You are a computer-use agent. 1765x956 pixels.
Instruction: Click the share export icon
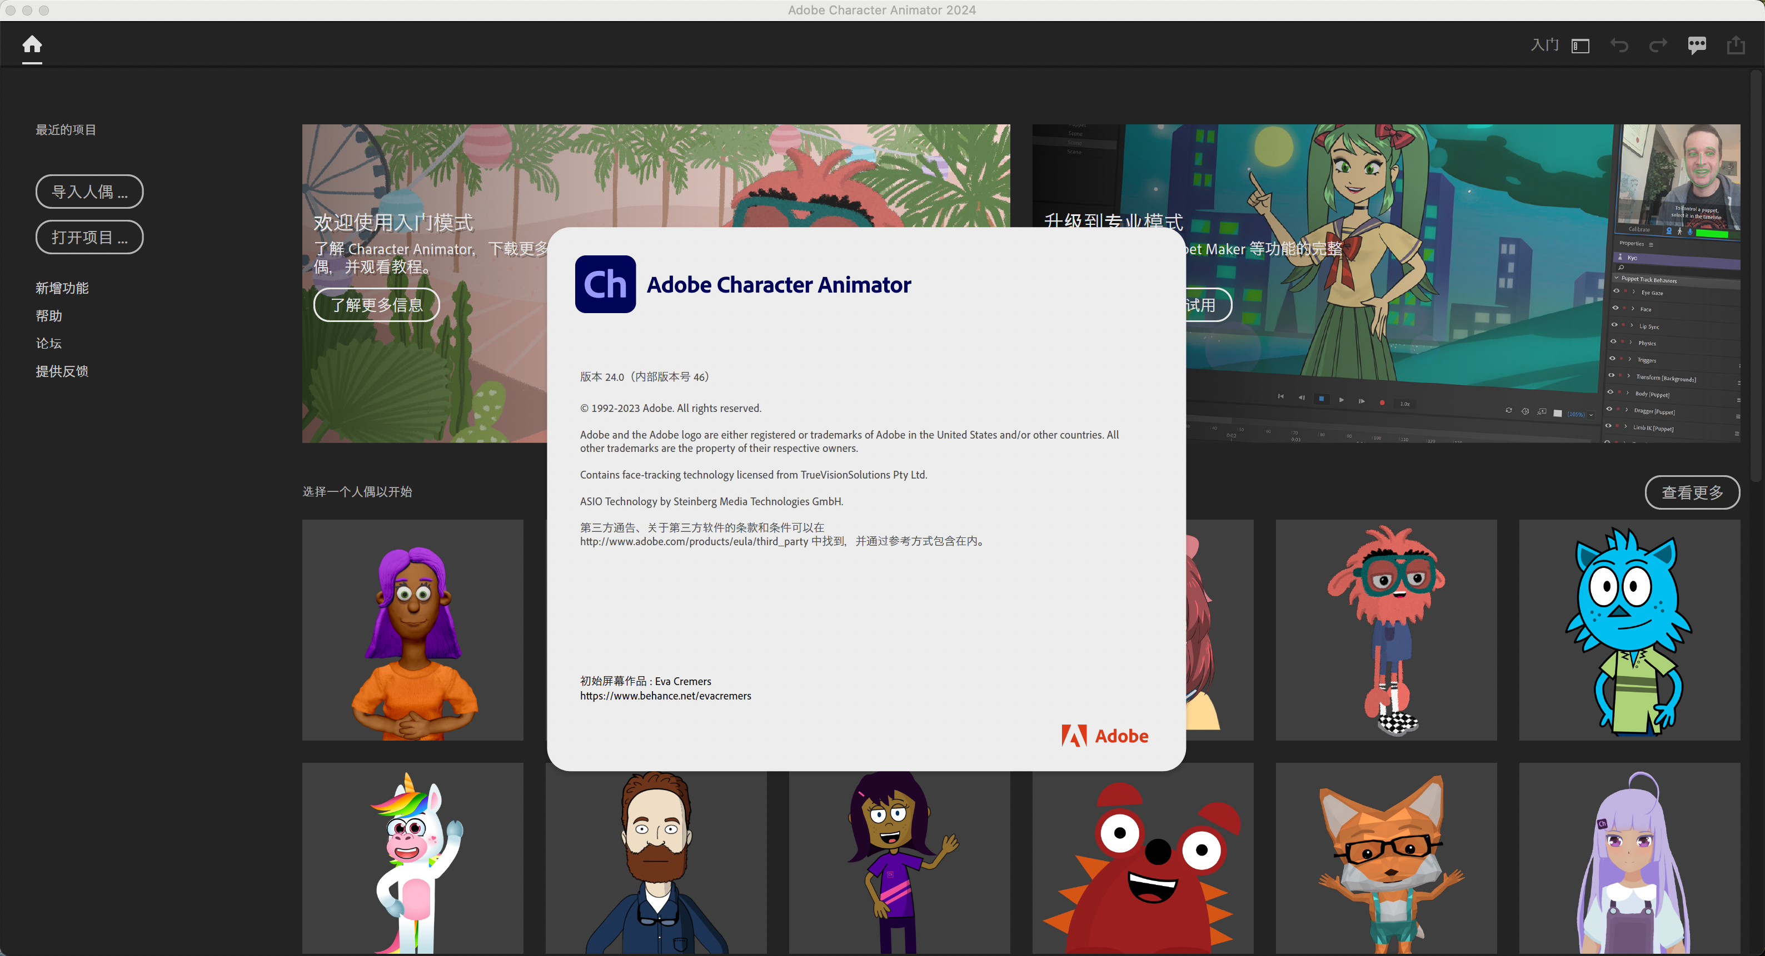1736,45
